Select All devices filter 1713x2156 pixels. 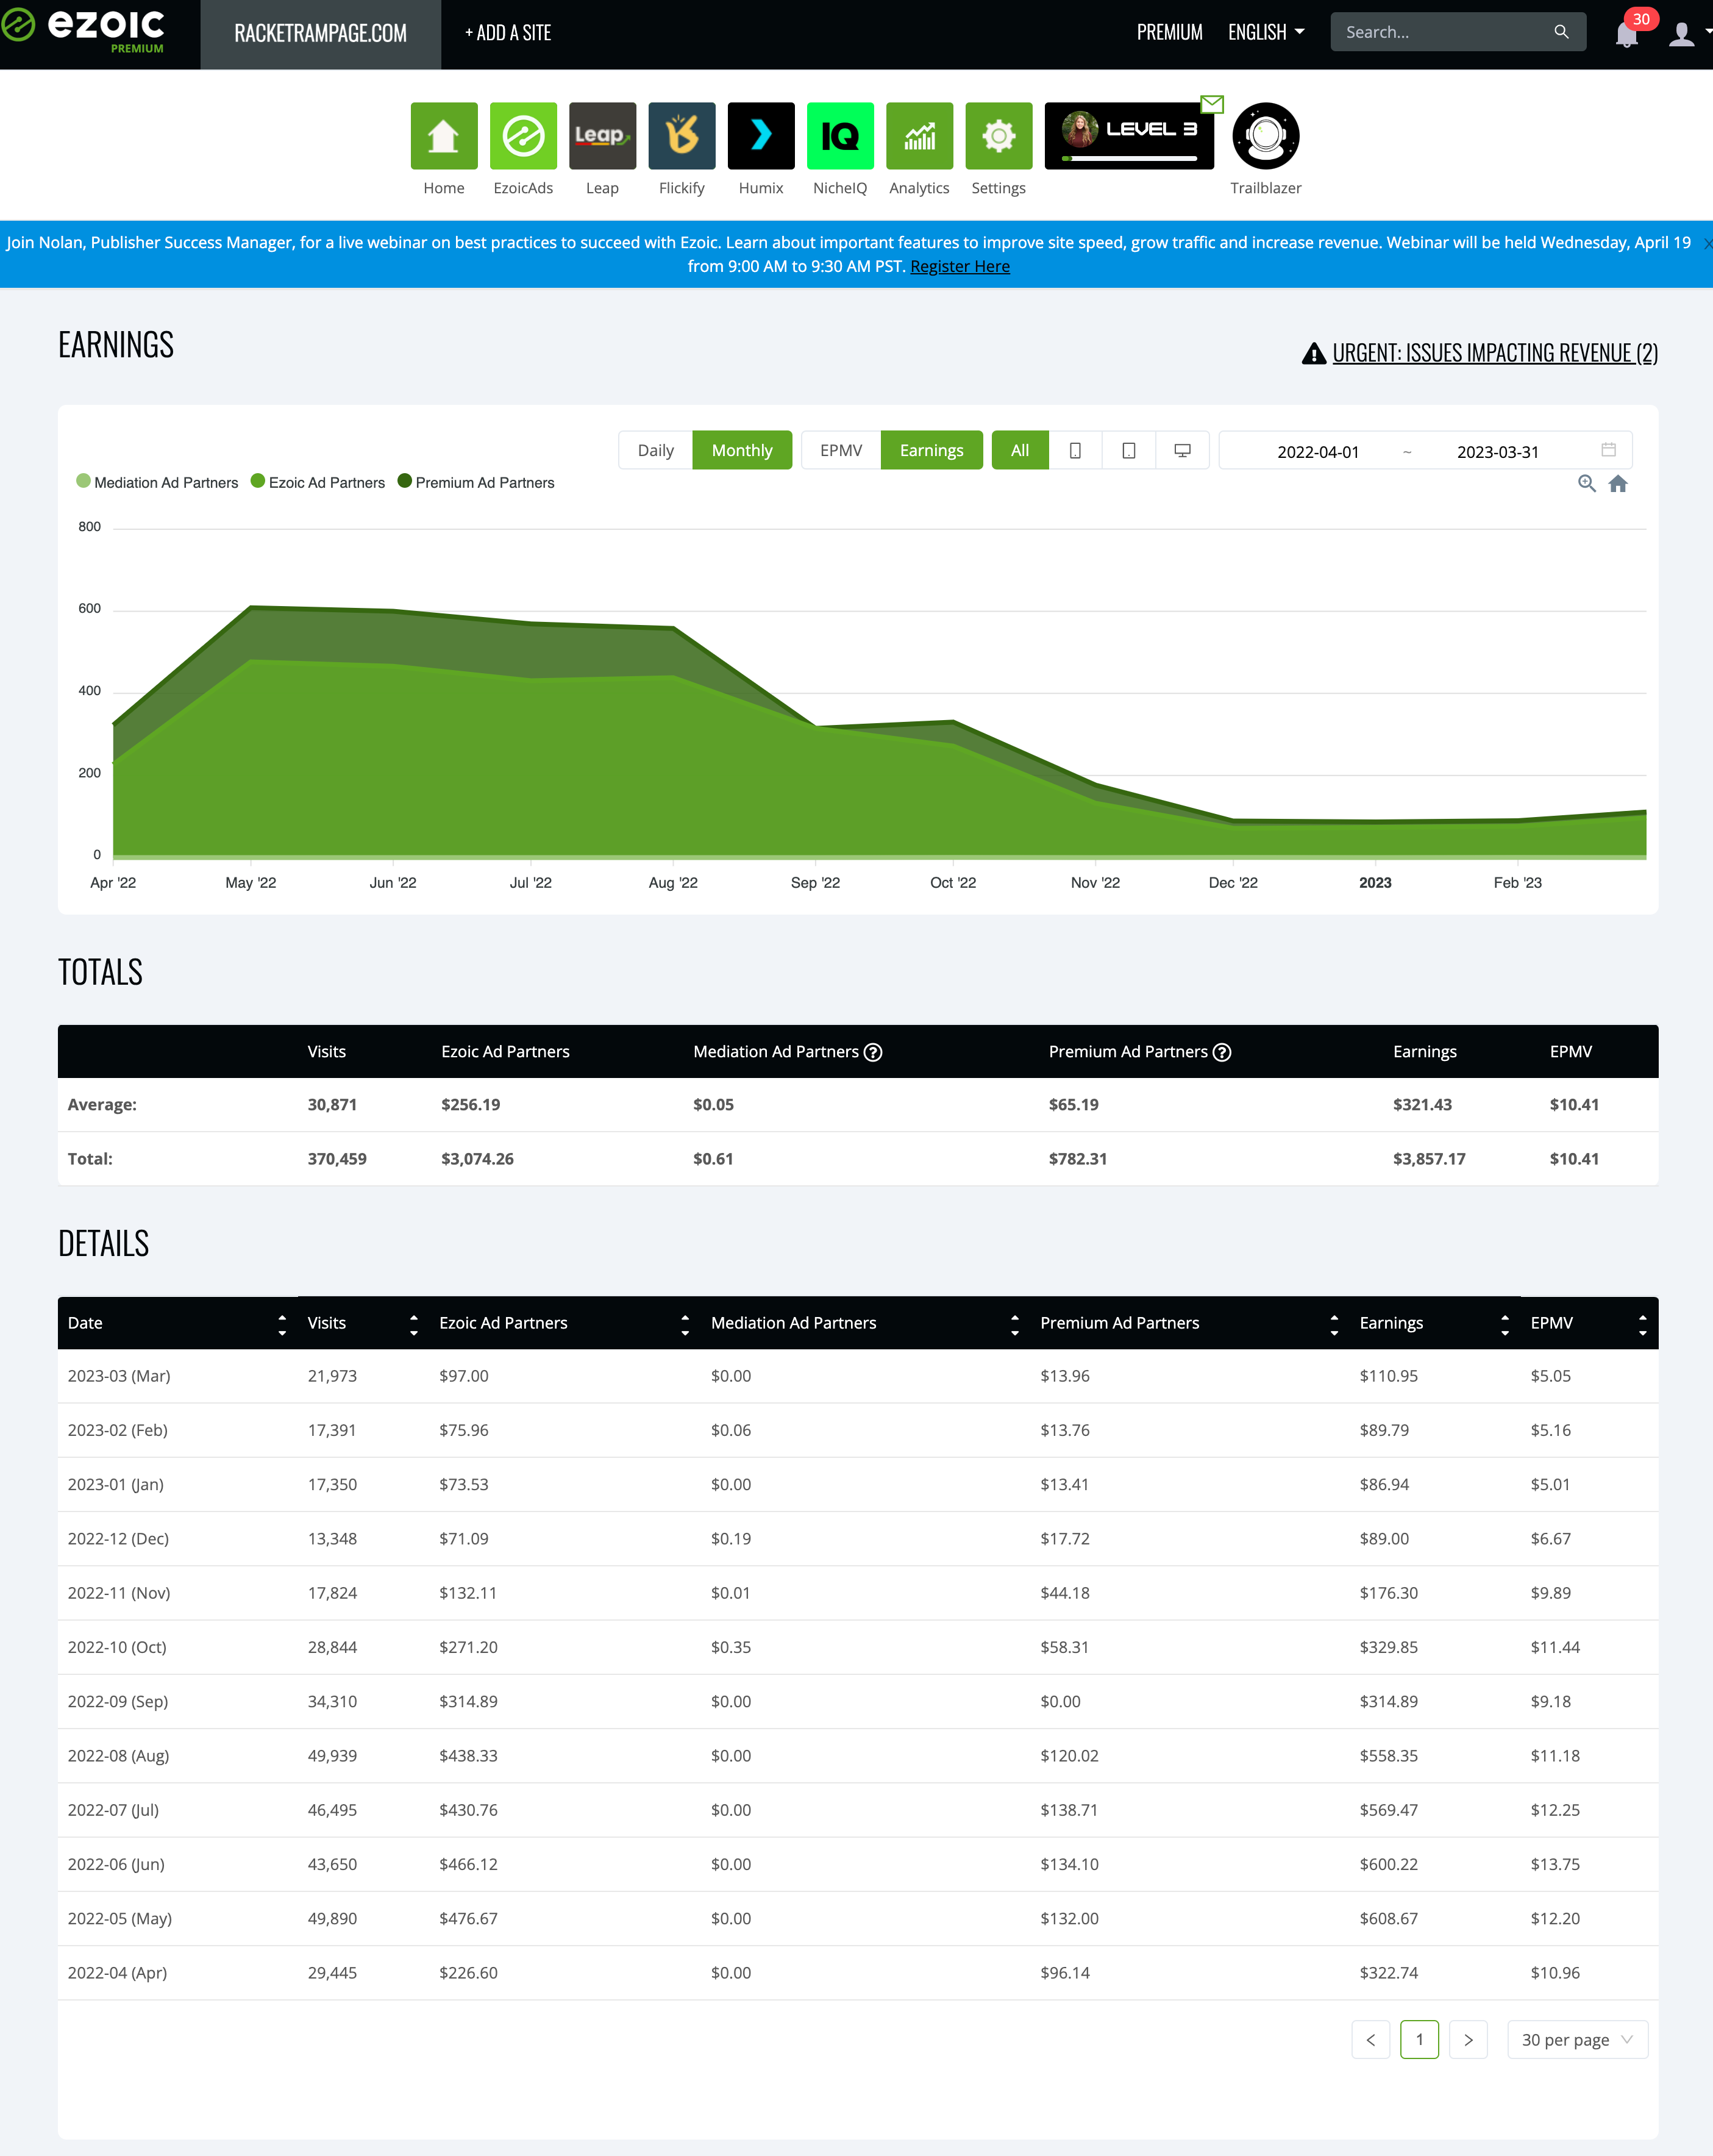tap(1020, 450)
